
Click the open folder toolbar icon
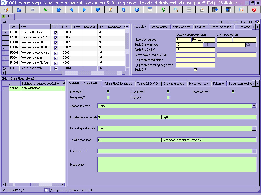coord(19,10)
